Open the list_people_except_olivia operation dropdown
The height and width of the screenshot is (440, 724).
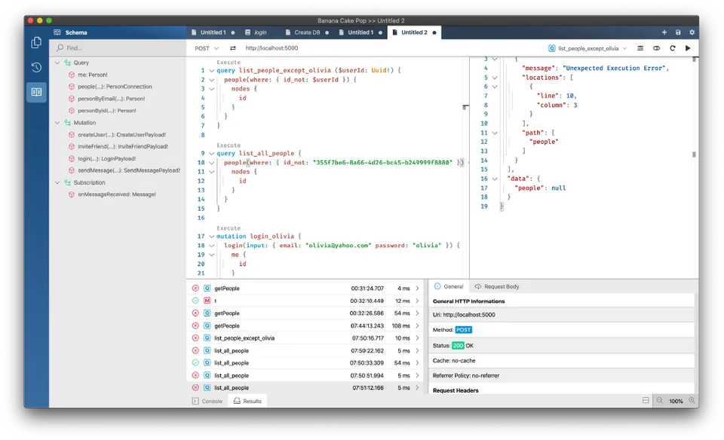tap(587, 48)
